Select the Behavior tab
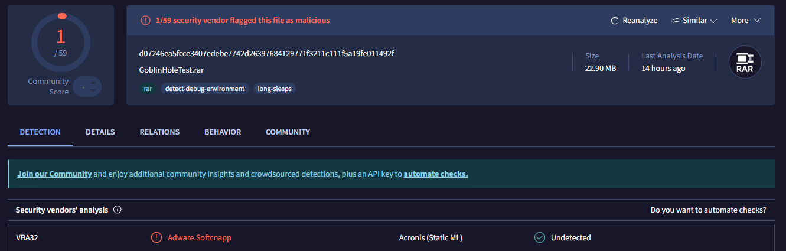 click(223, 132)
